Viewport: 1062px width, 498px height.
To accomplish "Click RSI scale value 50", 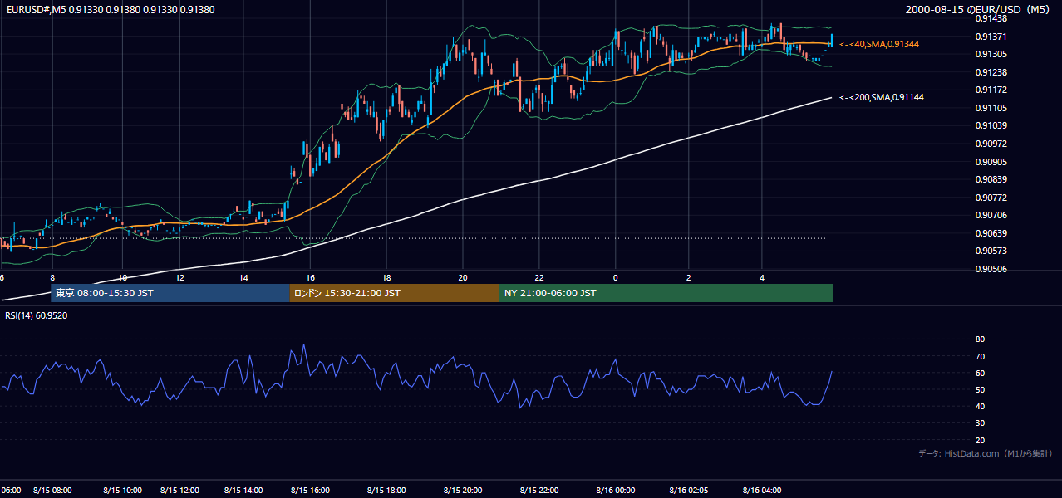I will [x=980, y=389].
